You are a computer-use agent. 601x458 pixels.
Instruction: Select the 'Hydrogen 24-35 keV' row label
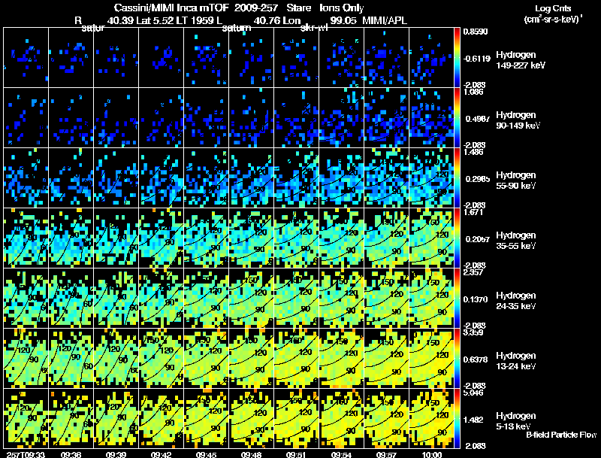(x=516, y=301)
